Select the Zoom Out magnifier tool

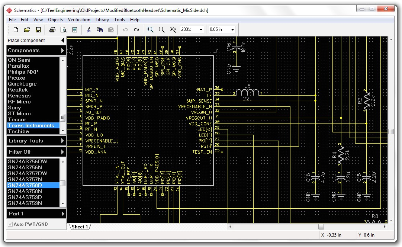(161, 29)
